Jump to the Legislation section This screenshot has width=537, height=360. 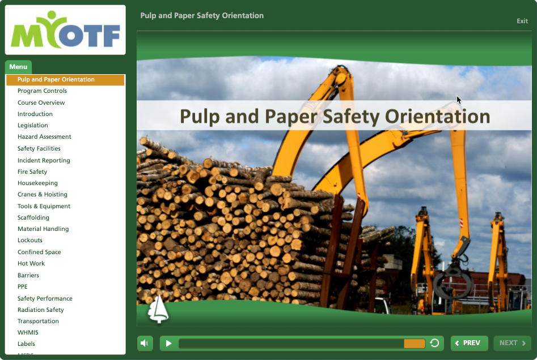32,125
